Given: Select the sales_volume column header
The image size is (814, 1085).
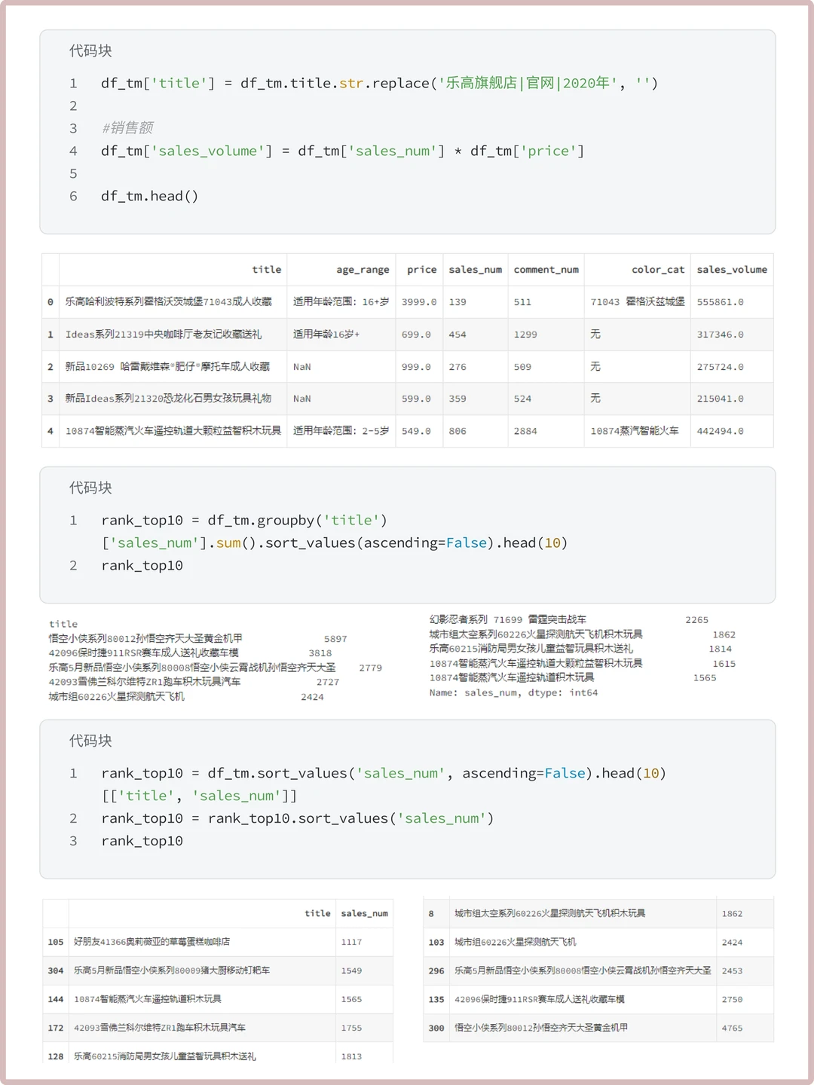Looking at the screenshot, I should (732, 270).
